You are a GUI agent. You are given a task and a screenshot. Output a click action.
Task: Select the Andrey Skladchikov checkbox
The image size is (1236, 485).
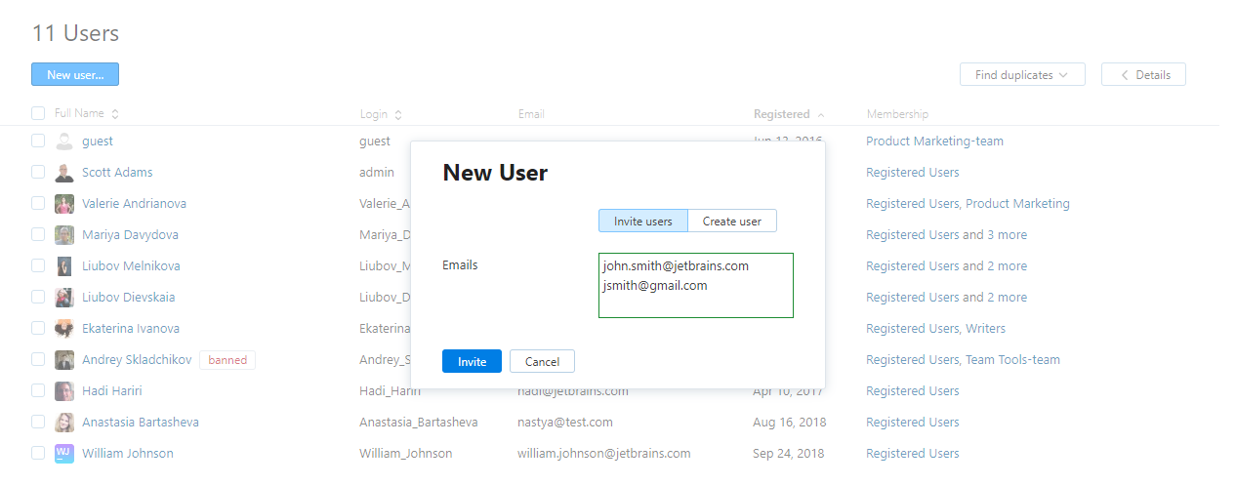(38, 359)
